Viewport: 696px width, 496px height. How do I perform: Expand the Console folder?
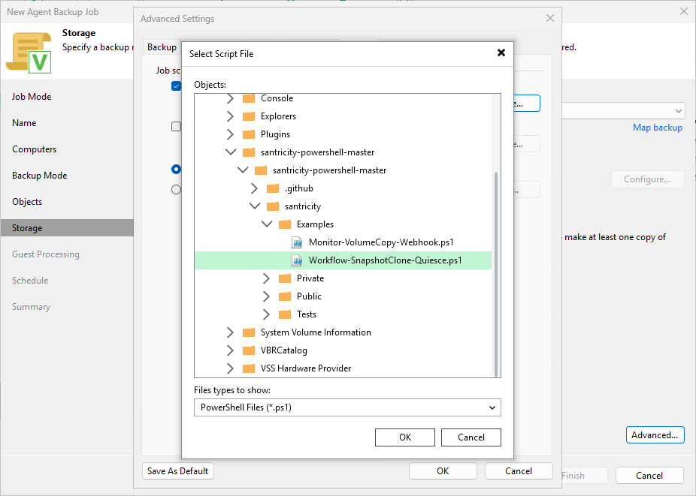coord(230,98)
